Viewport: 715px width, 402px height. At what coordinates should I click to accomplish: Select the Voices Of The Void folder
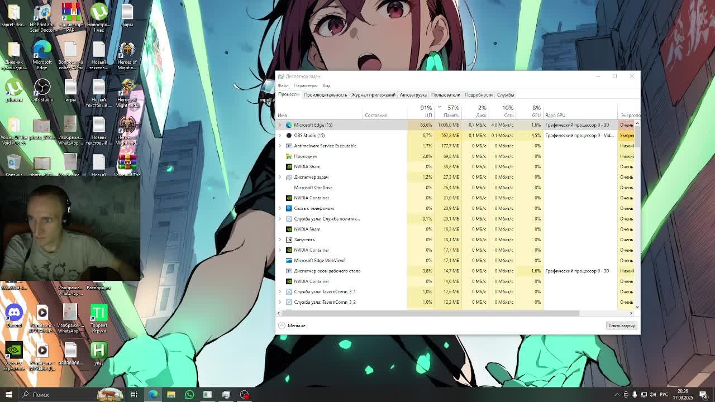tap(14, 131)
